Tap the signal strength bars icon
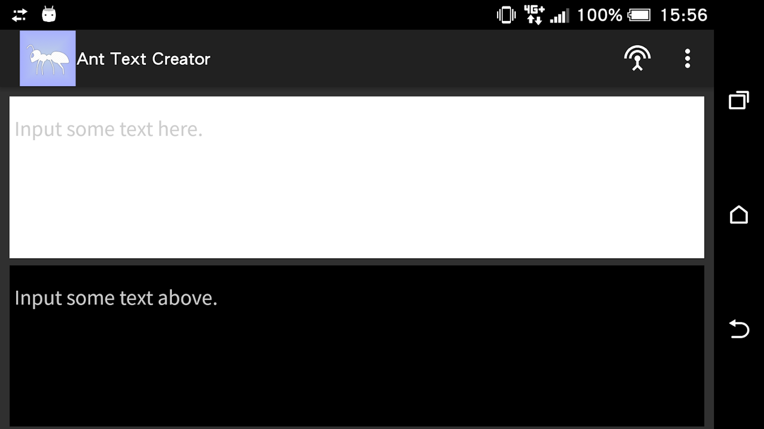The width and height of the screenshot is (764, 429). (x=559, y=16)
